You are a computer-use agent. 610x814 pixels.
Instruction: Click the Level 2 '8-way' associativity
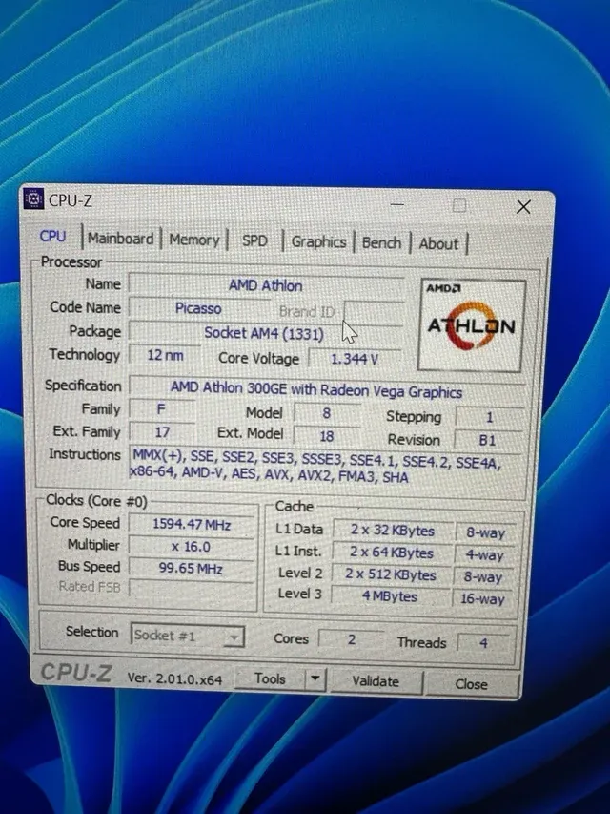(483, 576)
